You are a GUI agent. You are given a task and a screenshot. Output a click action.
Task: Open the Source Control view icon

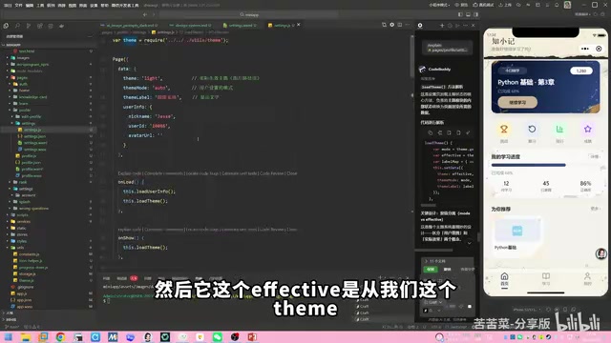pyautogui.click(x=29, y=26)
